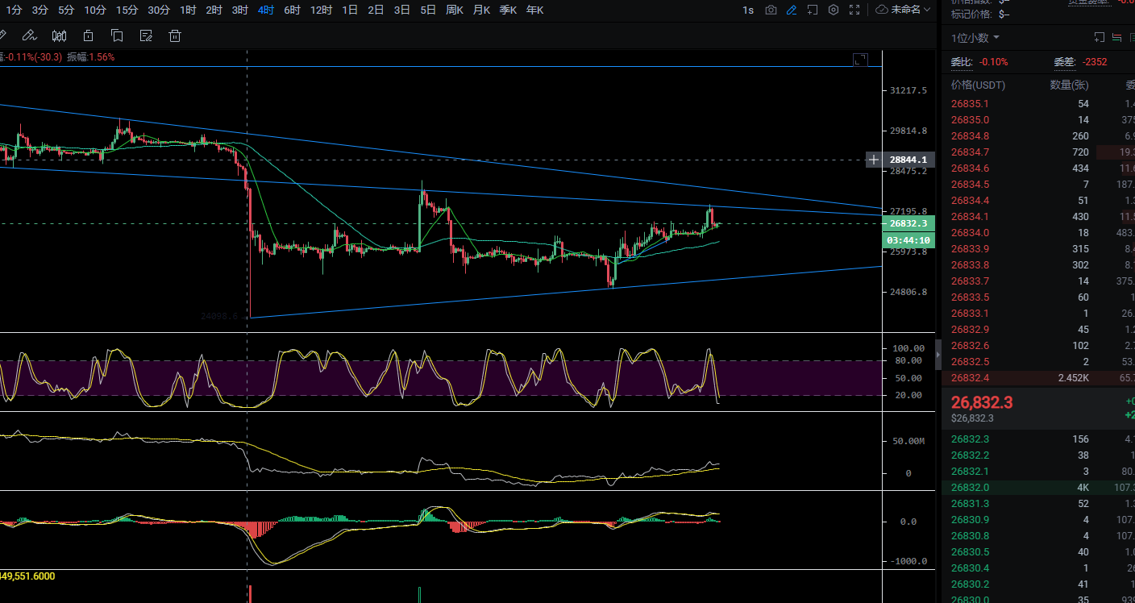
Task: Click the candlestick chart style icon
Action: click(59, 35)
